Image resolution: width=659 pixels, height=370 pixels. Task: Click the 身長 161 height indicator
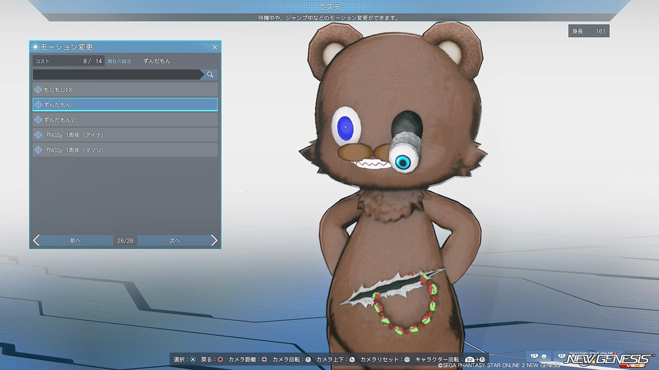point(589,31)
